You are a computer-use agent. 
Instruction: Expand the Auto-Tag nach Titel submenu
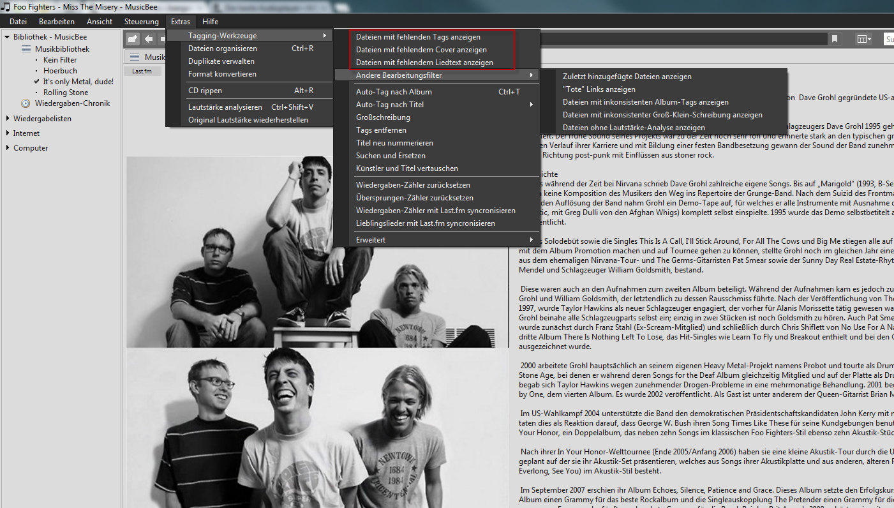436,105
